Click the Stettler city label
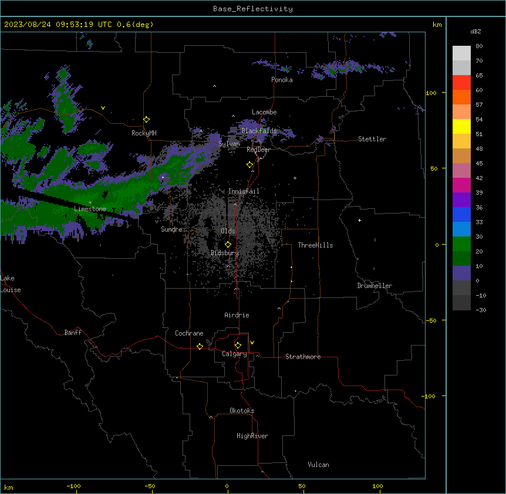Viewport: 506px width, 494px height. (x=372, y=139)
